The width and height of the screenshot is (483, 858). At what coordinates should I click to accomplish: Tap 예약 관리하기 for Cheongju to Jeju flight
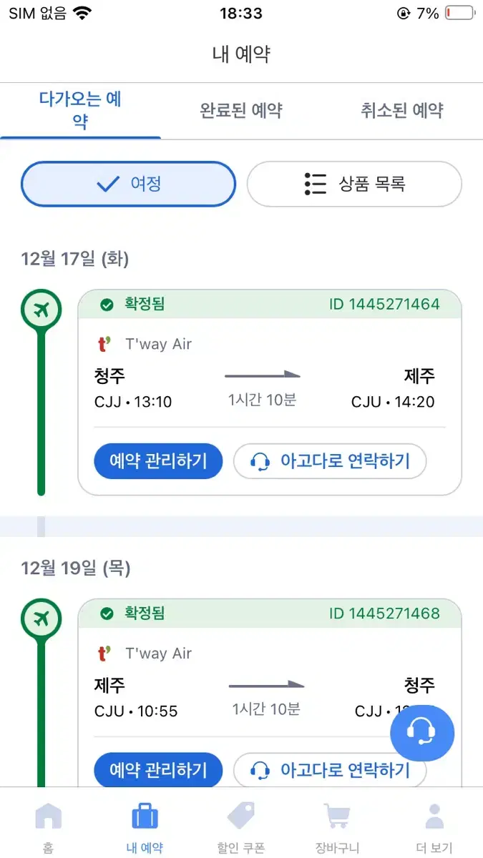(158, 461)
